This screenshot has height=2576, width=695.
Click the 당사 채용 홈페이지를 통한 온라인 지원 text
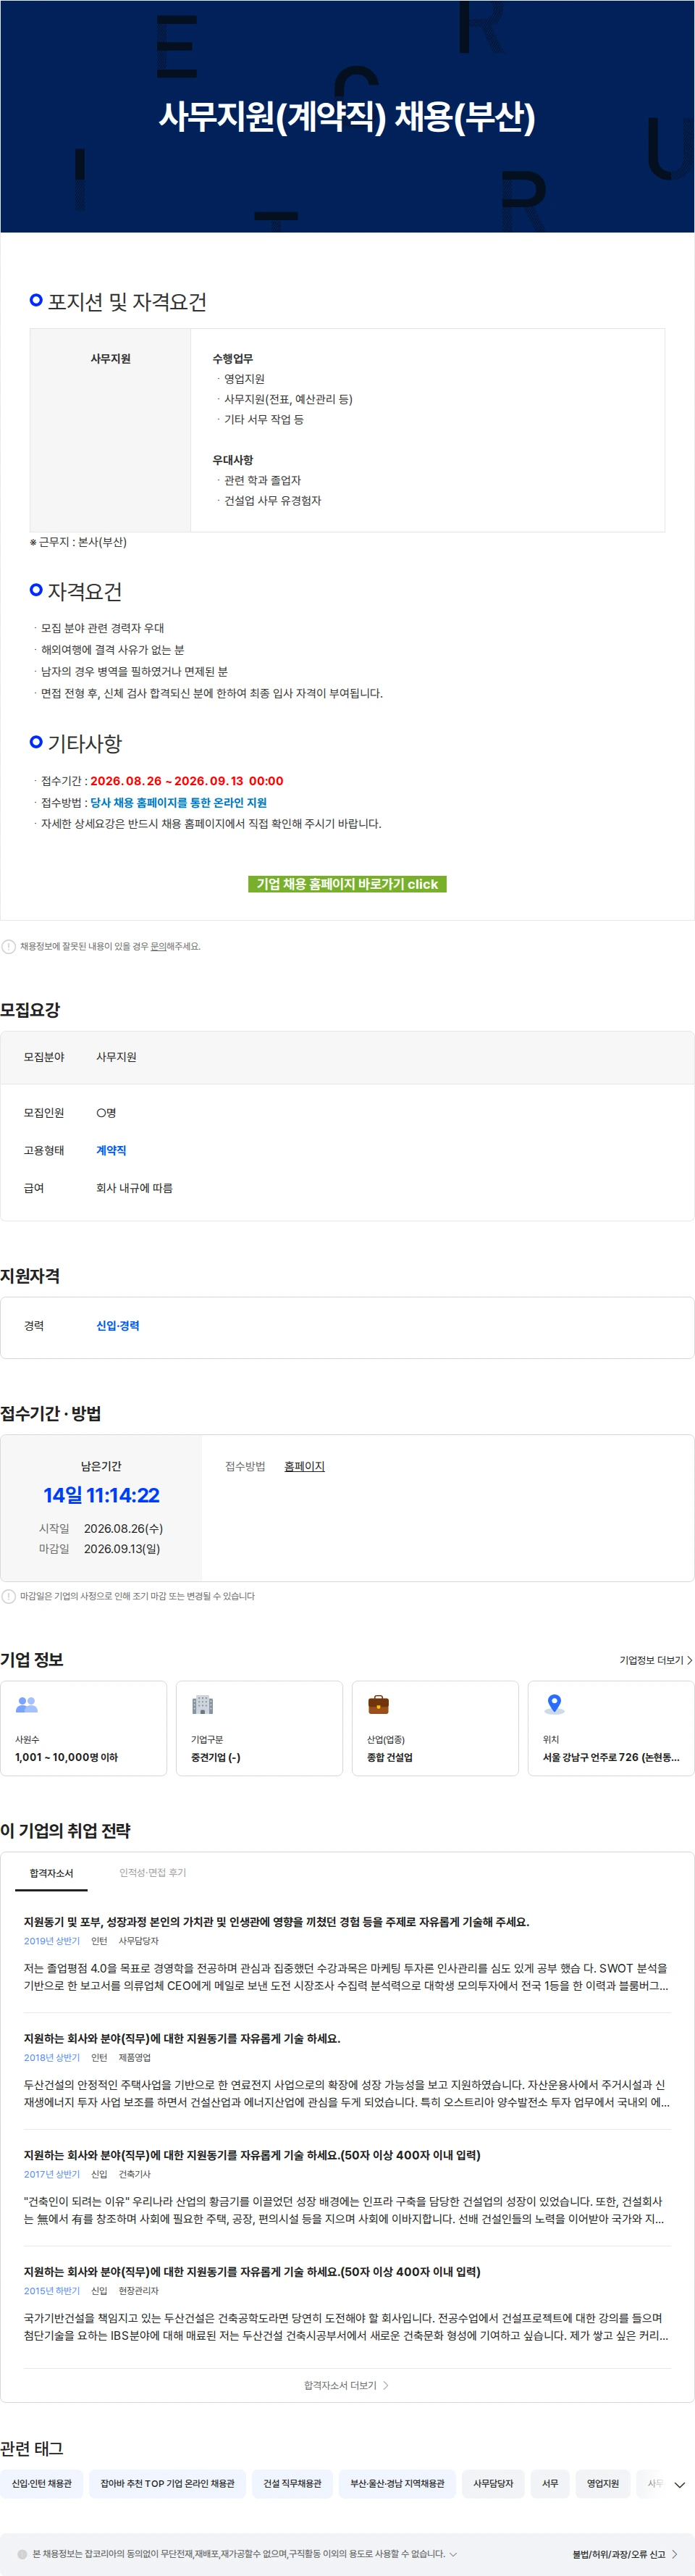pyautogui.click(x=178, y=802)
